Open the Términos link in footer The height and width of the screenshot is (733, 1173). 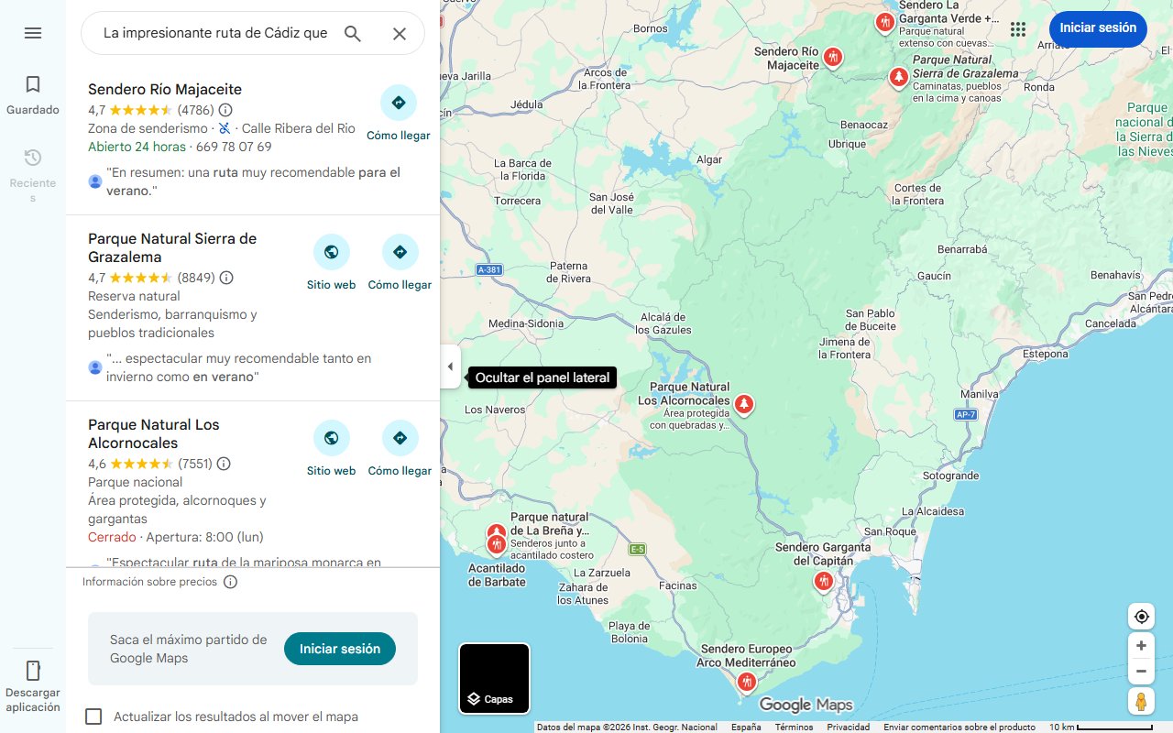[x=794, y=728]
